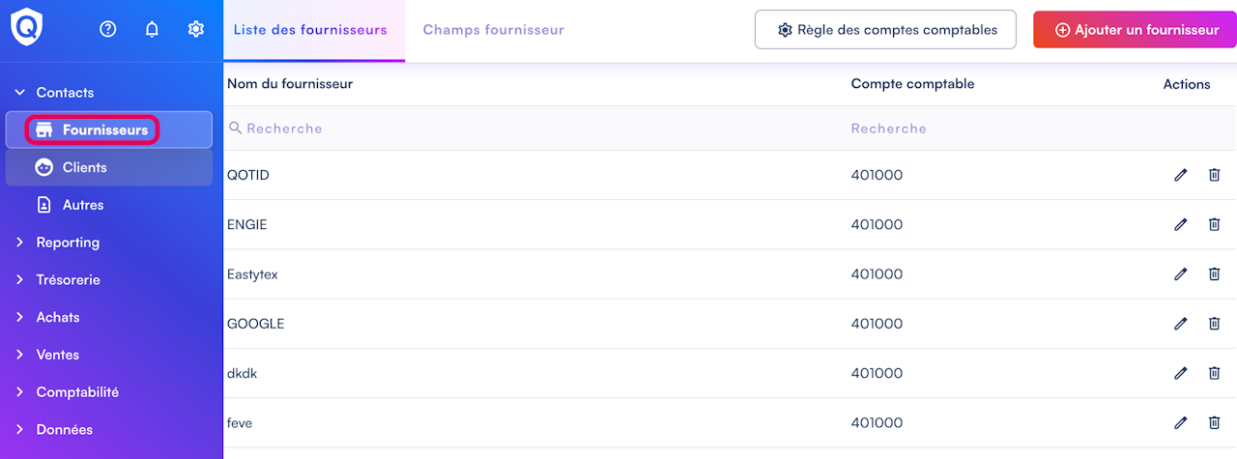Open Règle des comptes comptables

885,30
